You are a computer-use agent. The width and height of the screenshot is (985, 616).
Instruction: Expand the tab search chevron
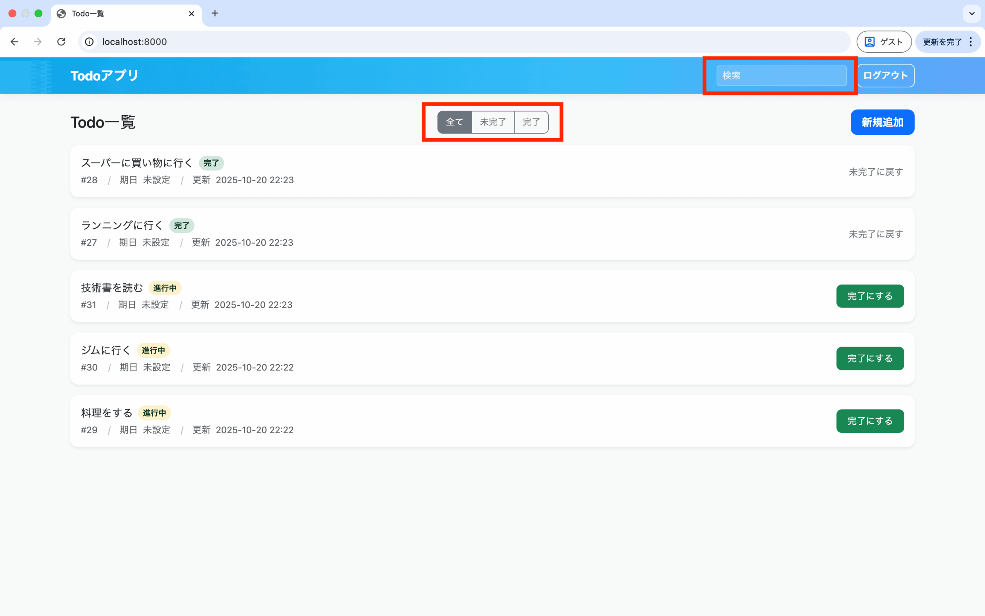pyautogui.click(x=972, y=13)
